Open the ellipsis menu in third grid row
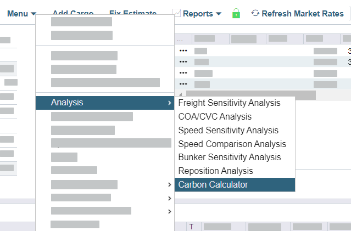Image resolution: width=351 pixels, height=231 pixels. click(183, 73)
